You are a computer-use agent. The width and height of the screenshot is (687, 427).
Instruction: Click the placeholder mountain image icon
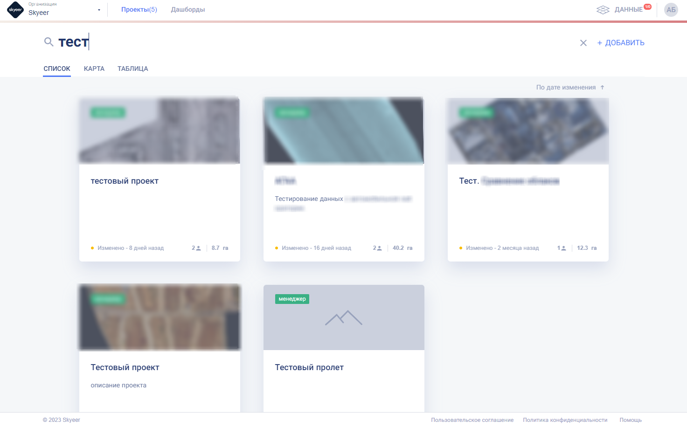click(x=344, y=318)
